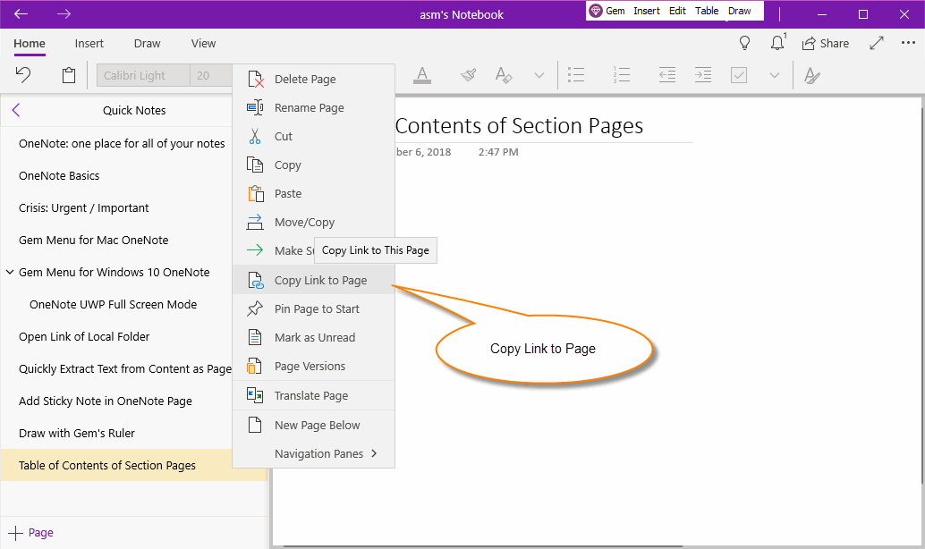
Task: Click the clear formatting icon
Action: 504,75
